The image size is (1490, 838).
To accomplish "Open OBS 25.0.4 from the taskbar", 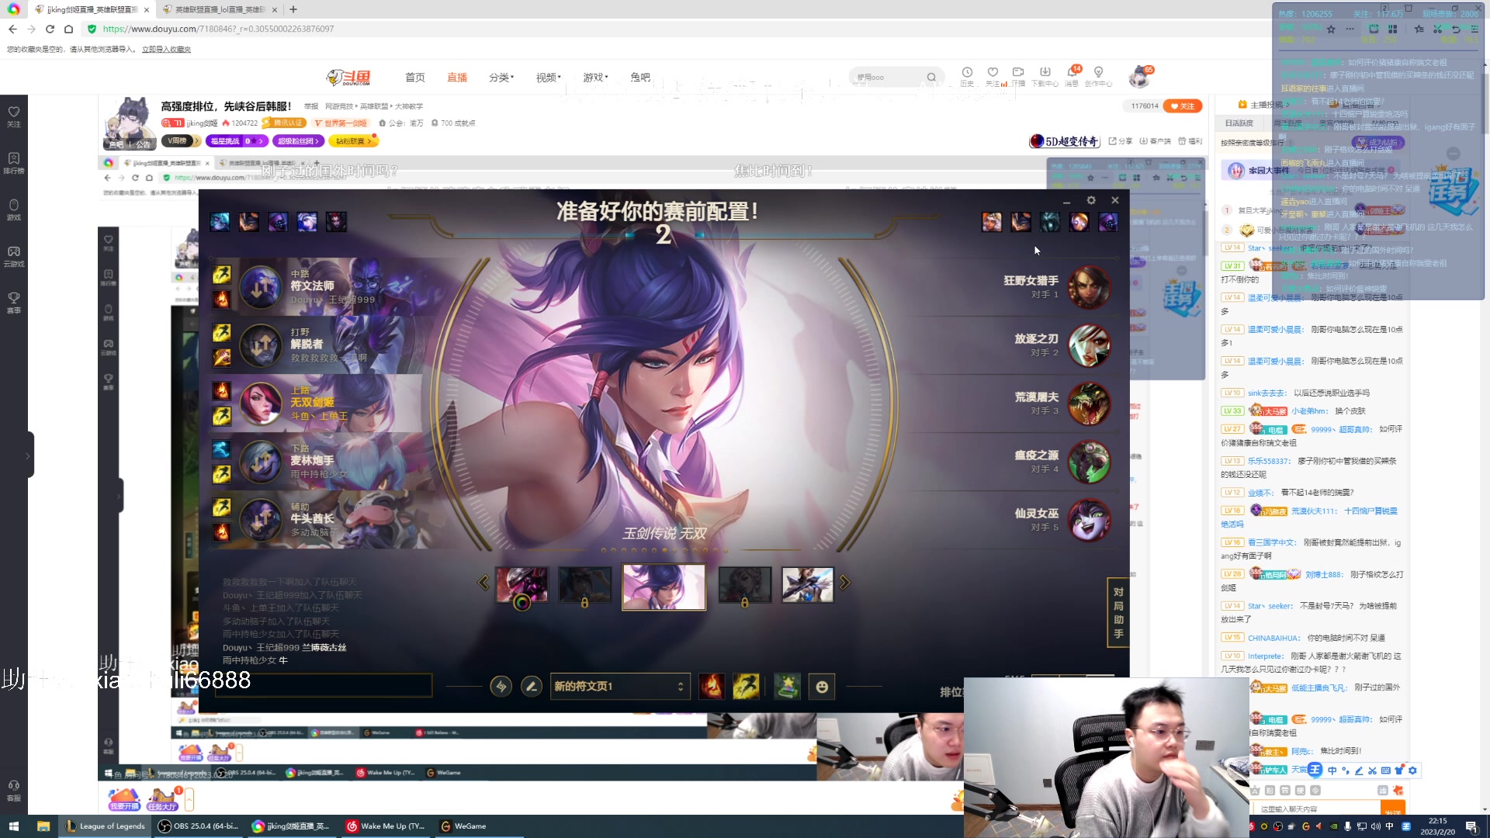I will pyautogui.click(x=199, y=826).
